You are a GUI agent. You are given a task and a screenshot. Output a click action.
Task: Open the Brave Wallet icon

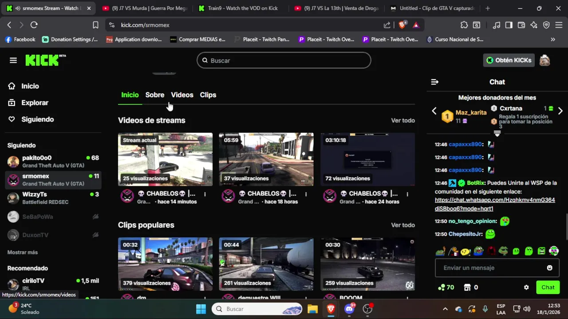pyautogui.click(x=521, y=25)
